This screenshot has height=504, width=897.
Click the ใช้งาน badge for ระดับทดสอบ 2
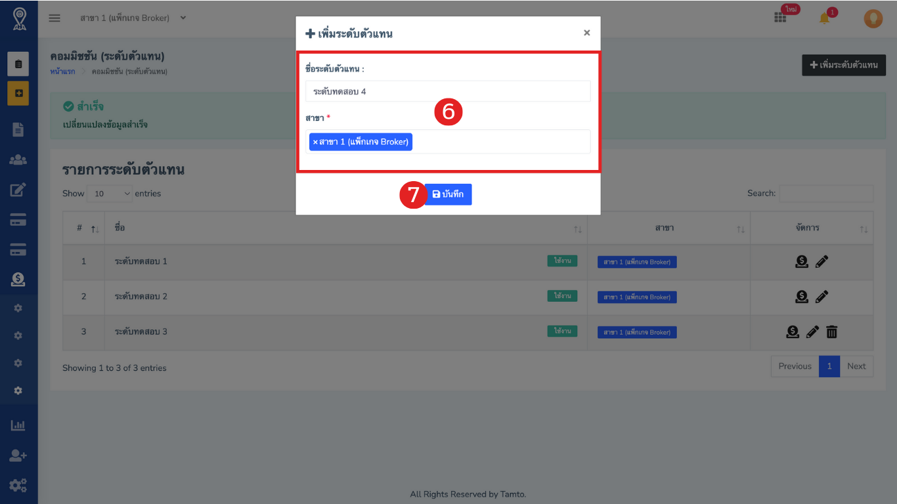[x=562, y=296]
